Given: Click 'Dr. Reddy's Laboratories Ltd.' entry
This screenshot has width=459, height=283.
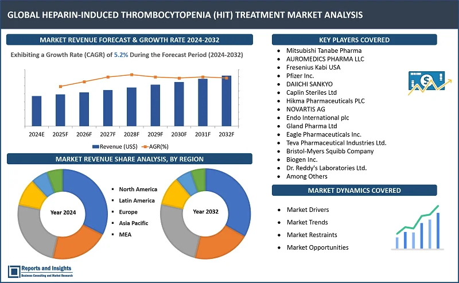Looking at the screenshot, I should point(326,168).
